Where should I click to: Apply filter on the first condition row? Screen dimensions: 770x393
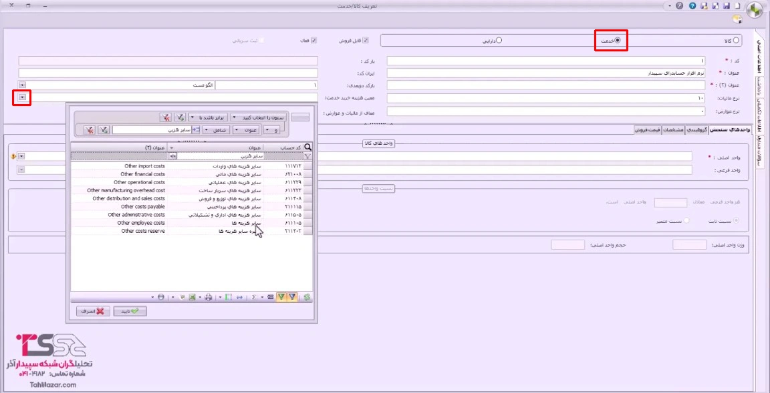click(x=180, y=117)
